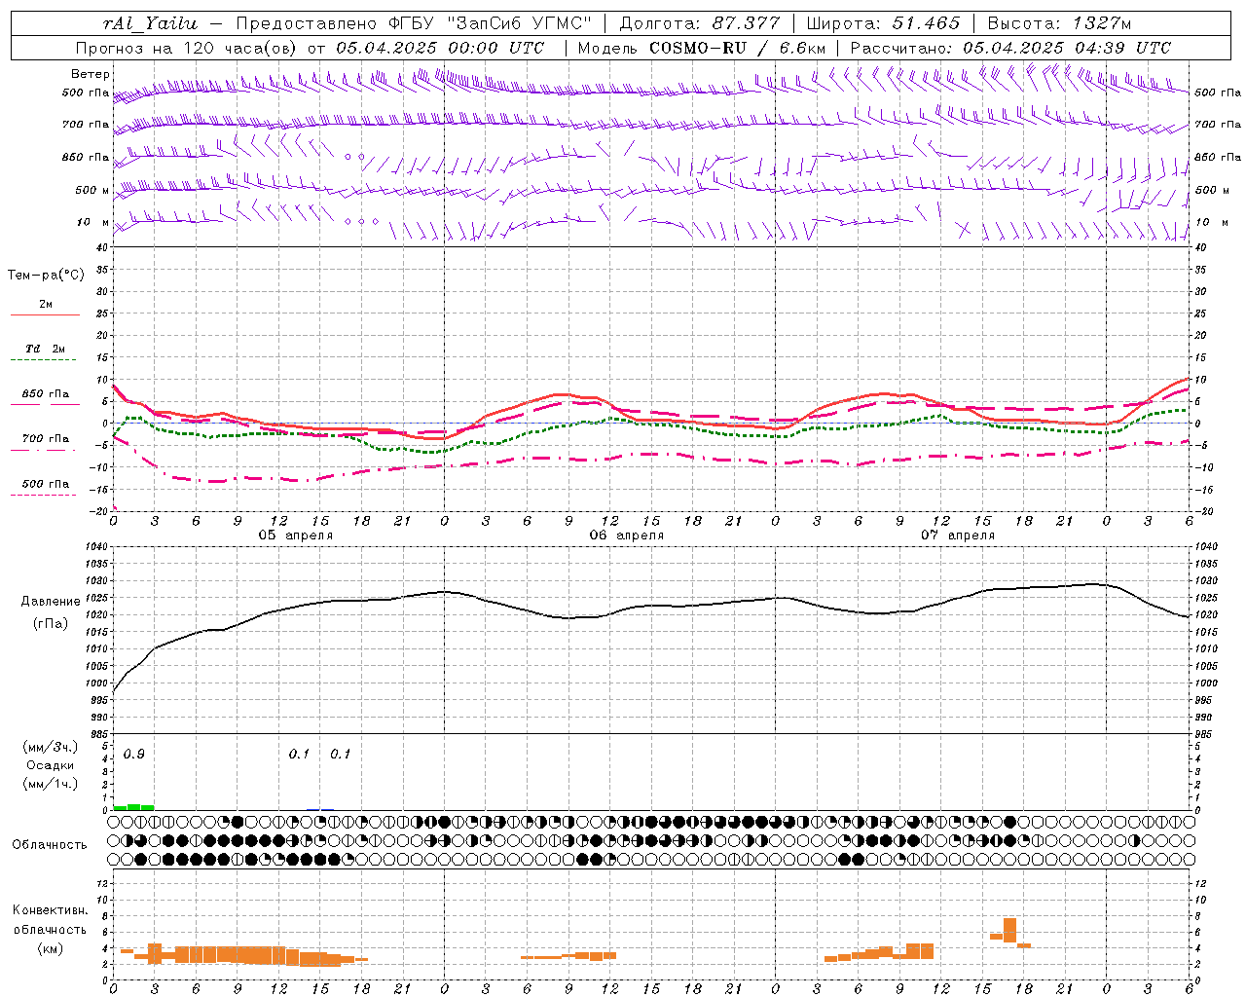The height and width of the screenshot is (997, 1246).
Task: Click the 'Td 2м' dew point legend entry
Action: click(x=45, y=349)
